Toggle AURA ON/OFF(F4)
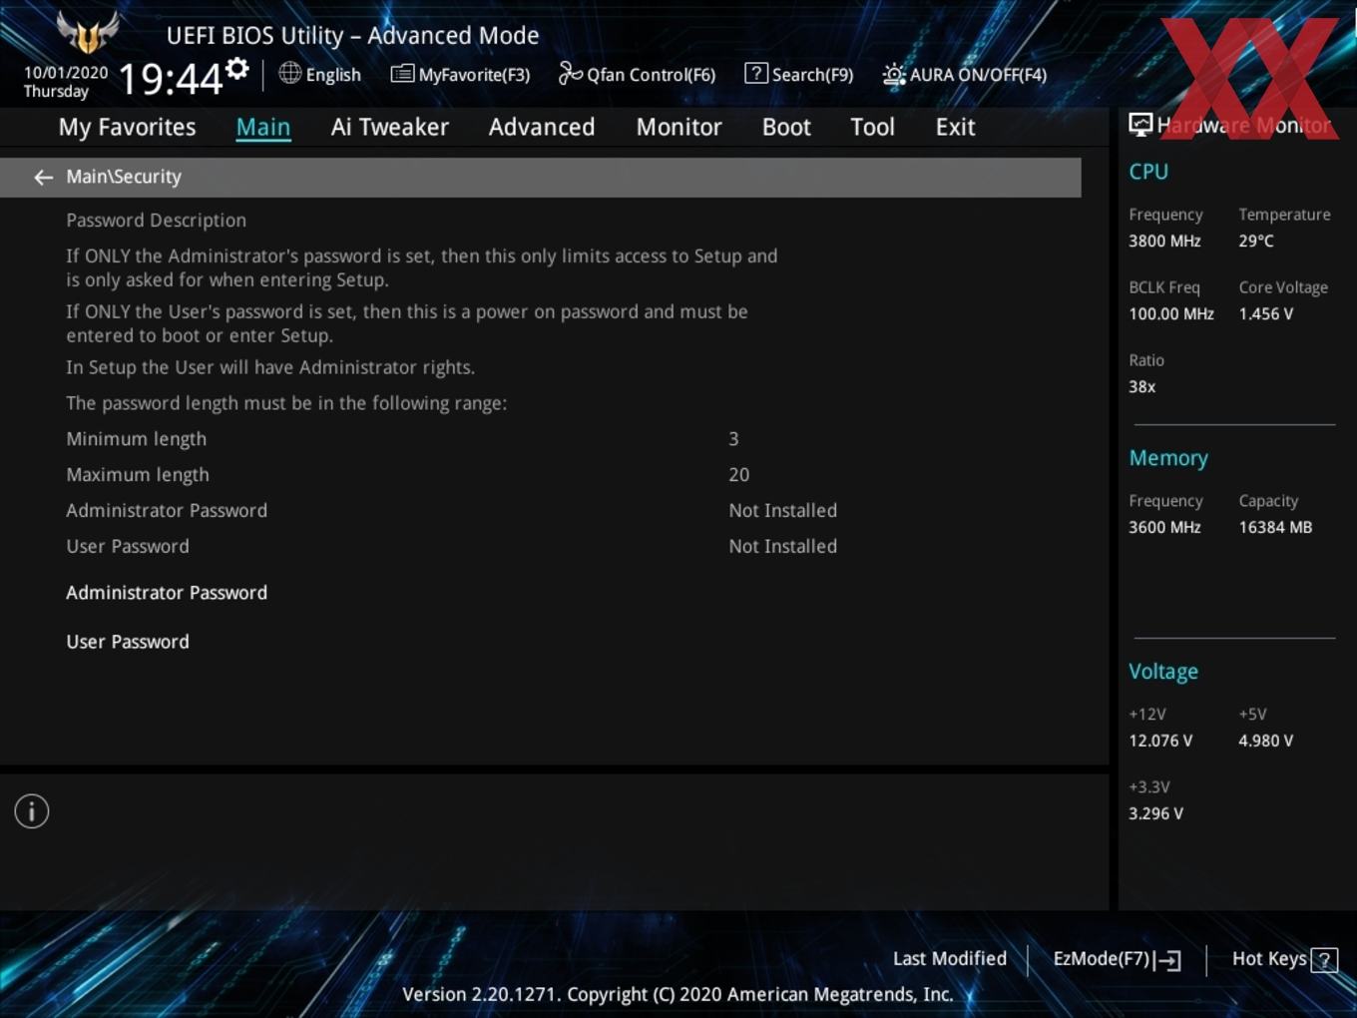 pos(978,75)
